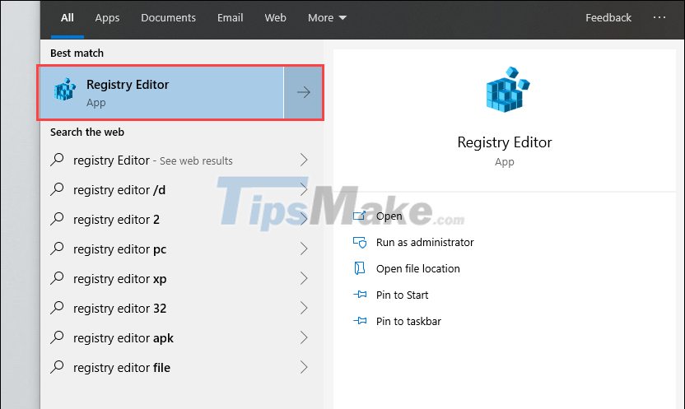This screenshot has height=409, width=685.
Task: Click search icon beside 'registry editor 2'
Action: click(58, 219)
